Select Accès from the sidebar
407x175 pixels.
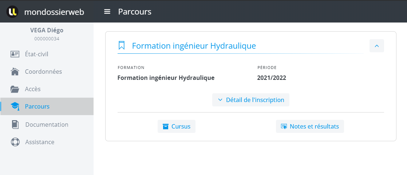coord(33,89)
